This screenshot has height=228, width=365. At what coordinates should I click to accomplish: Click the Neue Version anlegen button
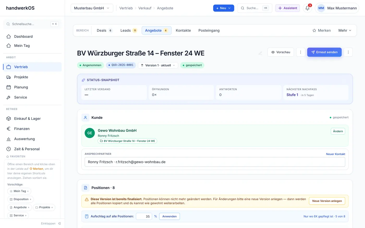pyautogui.click(x=327, y=201)
